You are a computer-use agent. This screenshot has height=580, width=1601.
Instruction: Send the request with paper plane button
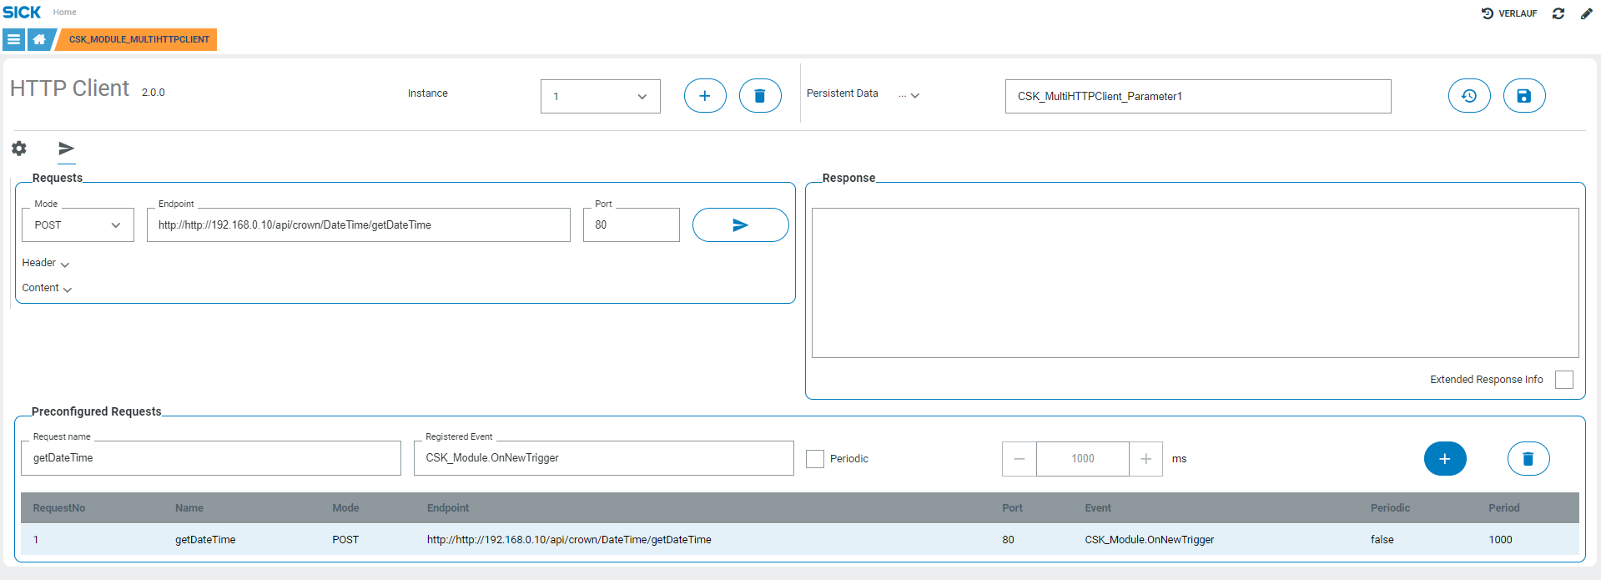pyautogui.click(x=740, y=225)
